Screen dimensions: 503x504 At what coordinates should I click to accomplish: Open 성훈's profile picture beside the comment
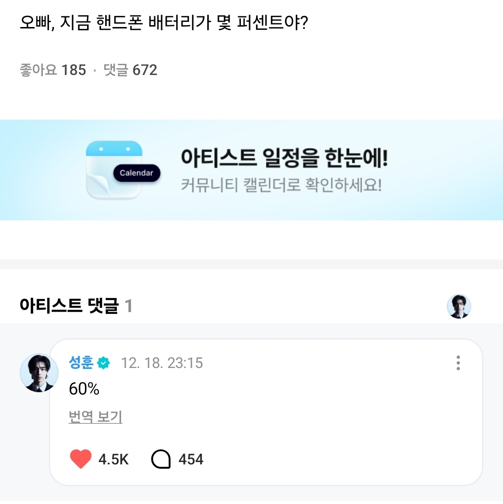pos(39,373)
